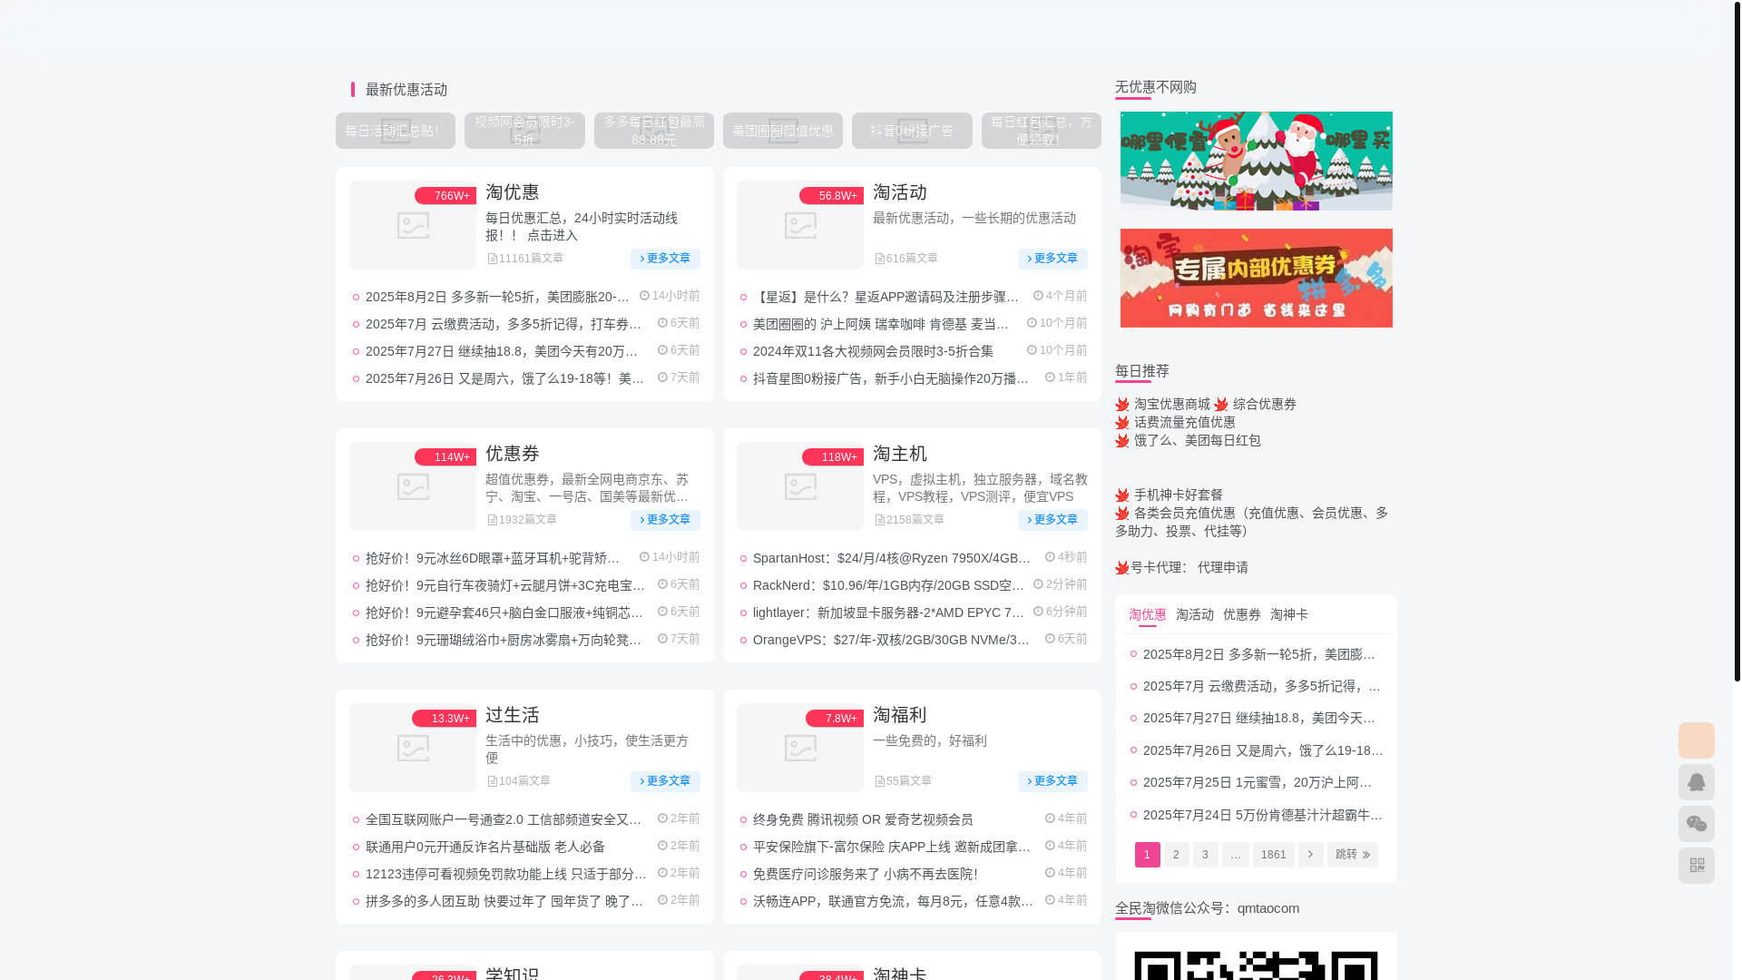Expand 更多文章 for 优惠券
The height and width of the screenshot is (980, 1742).
tap(665, 520)
